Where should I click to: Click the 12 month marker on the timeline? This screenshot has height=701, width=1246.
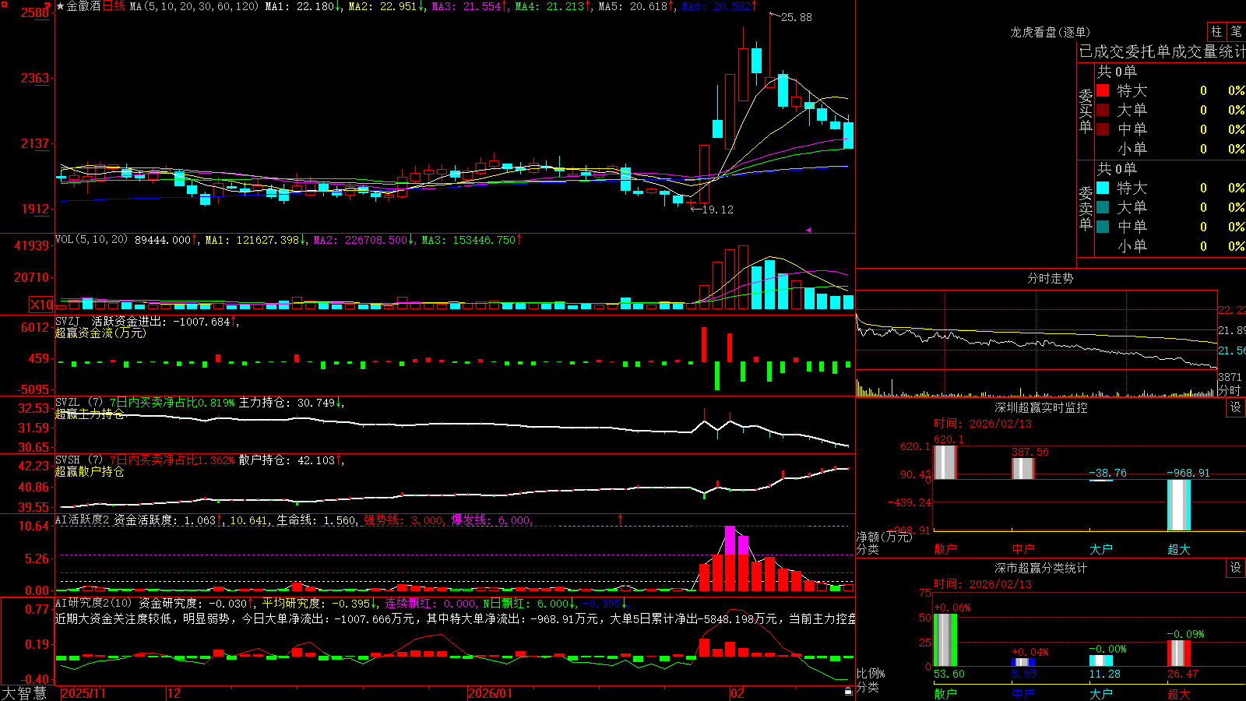[174, 693]
